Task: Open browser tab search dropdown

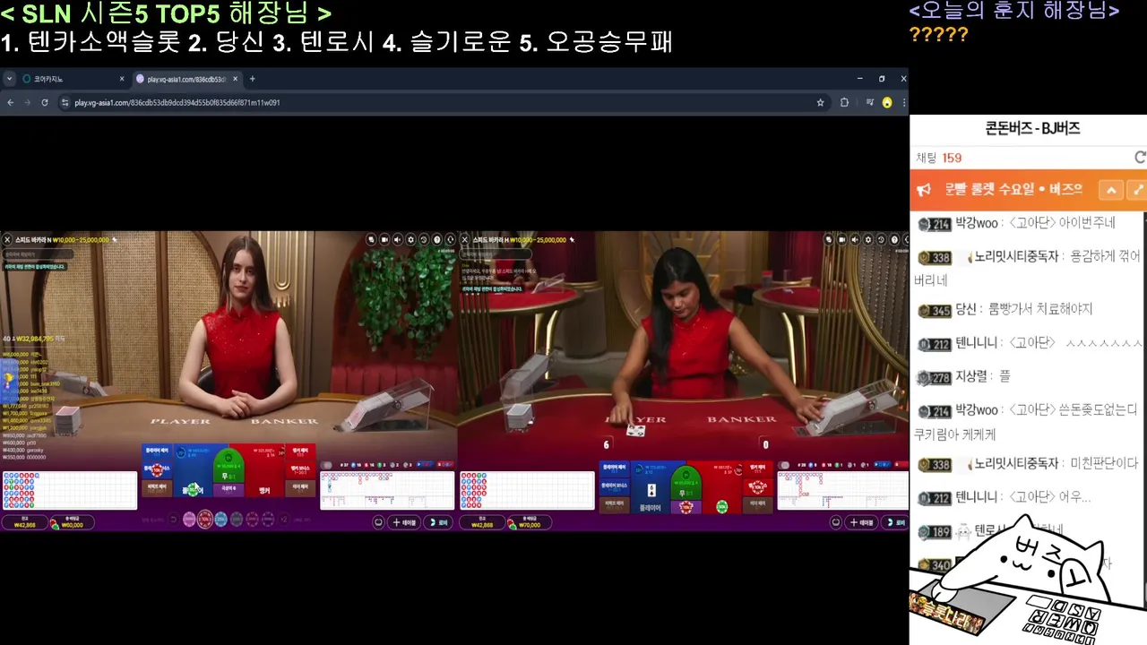Action: point(10,79)
